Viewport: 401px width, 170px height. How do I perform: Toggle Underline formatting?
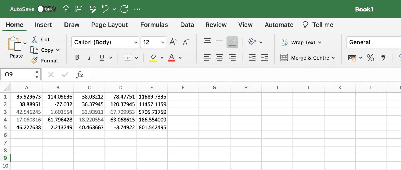click(x=102, y=57)
